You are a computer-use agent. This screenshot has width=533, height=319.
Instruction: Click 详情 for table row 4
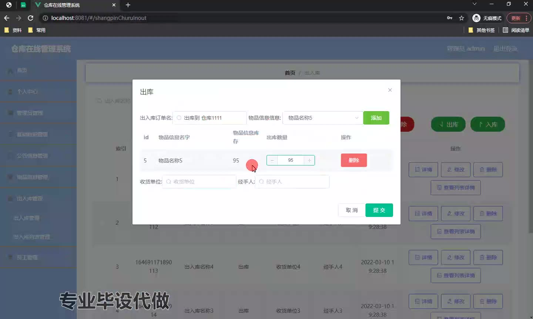coord(423,301)
